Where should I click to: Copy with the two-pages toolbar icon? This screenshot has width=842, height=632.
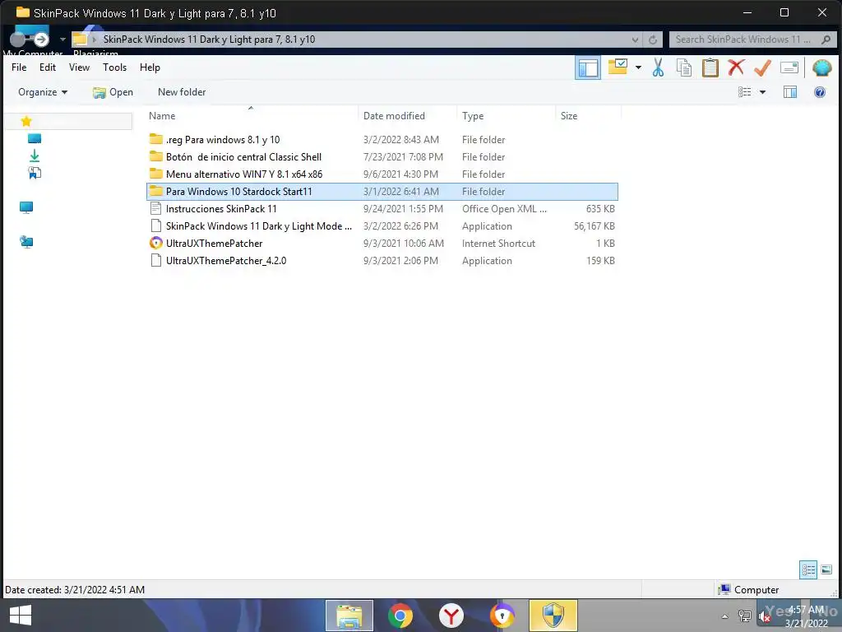point(683,67)
